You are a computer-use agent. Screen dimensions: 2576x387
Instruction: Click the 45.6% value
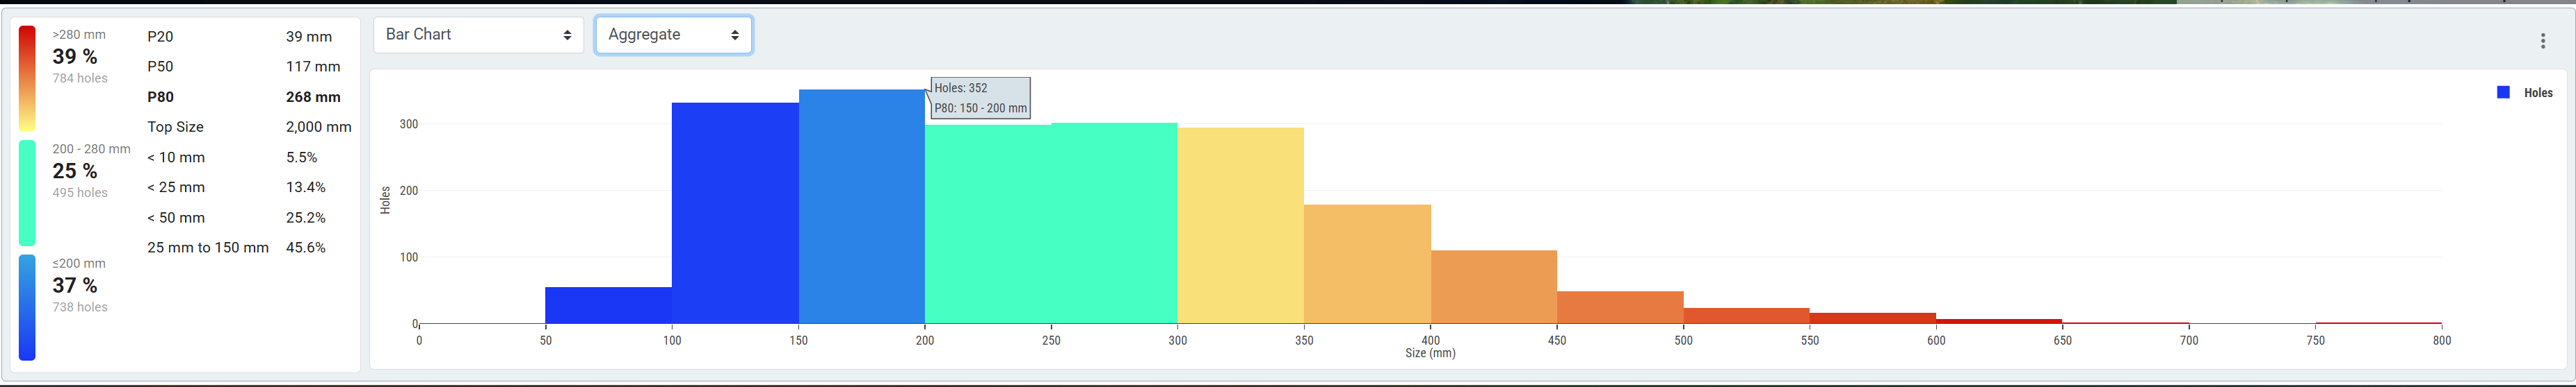[306, 248]
